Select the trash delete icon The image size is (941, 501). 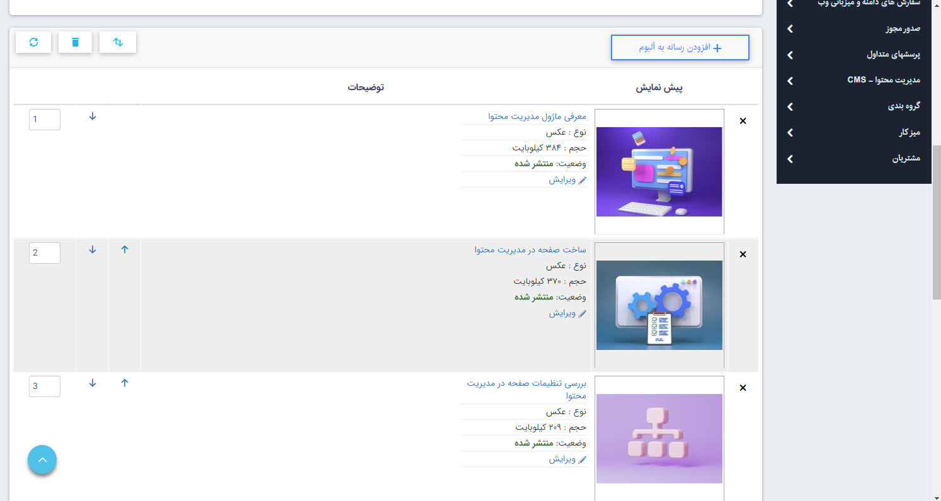[x=75, y=42]
